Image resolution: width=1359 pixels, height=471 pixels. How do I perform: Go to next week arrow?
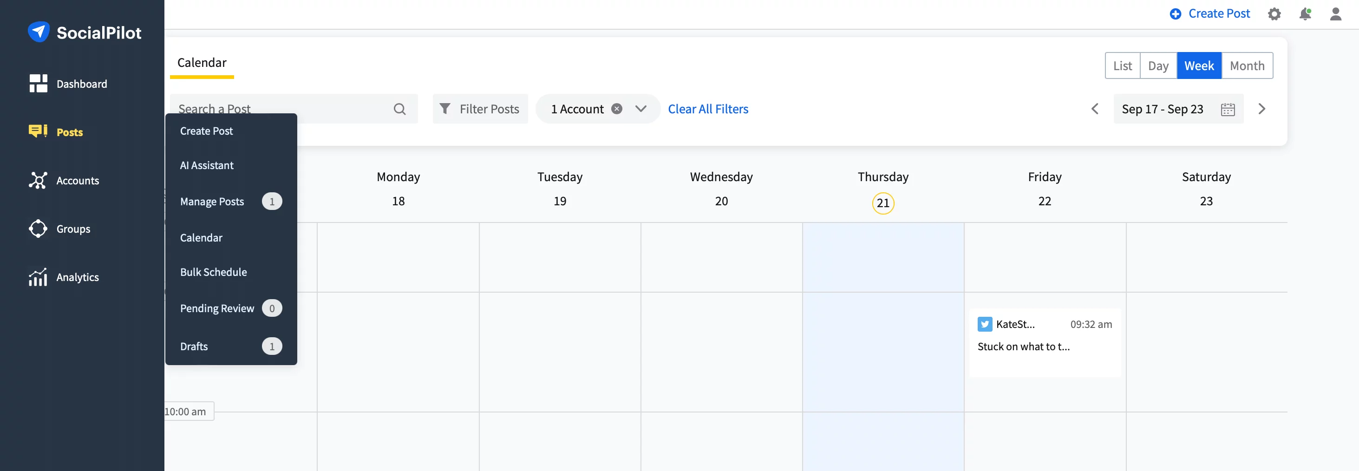tap(1261, 109)
